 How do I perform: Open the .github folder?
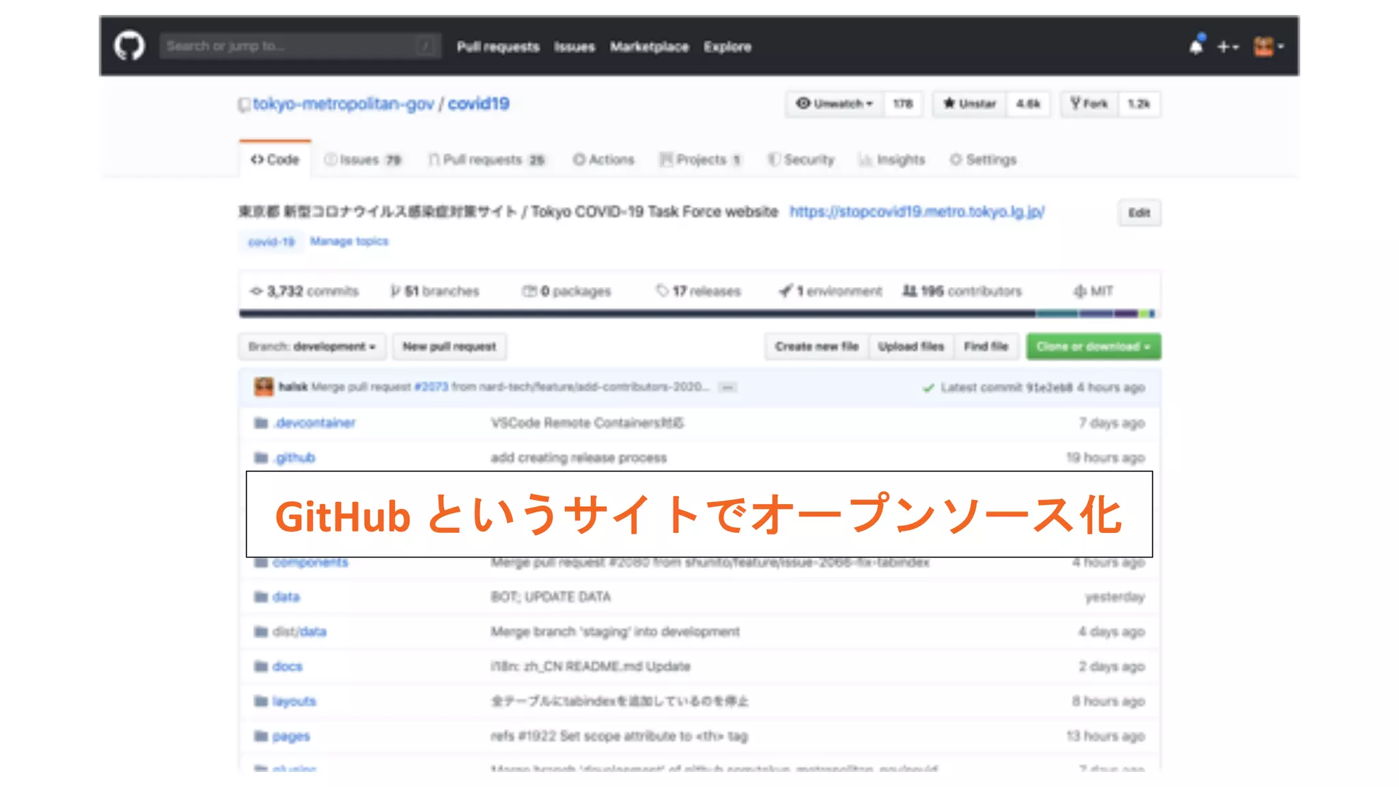tap(294, 458)
